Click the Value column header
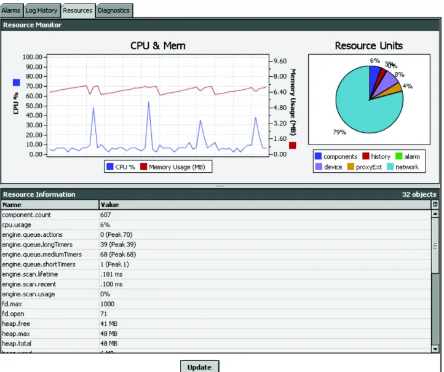The width and height of the screenshot is (444, 372). pyautogui.click(x=265, y=205)
